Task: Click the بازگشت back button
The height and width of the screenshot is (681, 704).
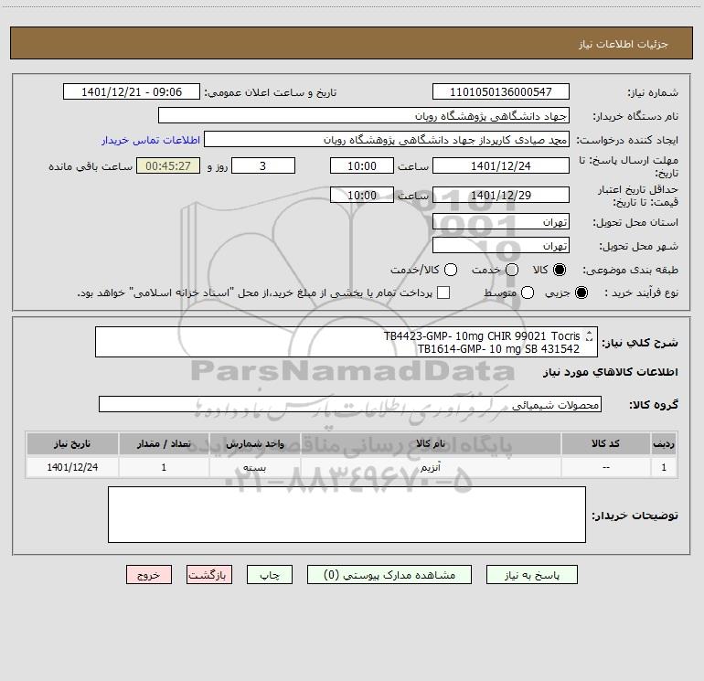Action: point(209,575)
